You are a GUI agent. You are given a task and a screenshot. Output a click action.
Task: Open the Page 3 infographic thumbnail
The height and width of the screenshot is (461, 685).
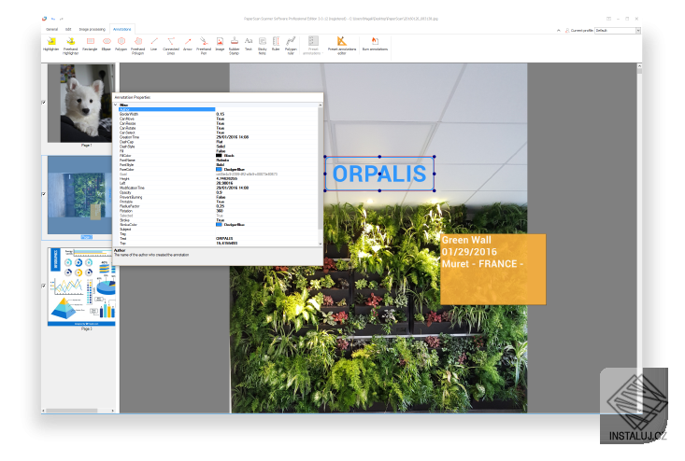[81, 286]
